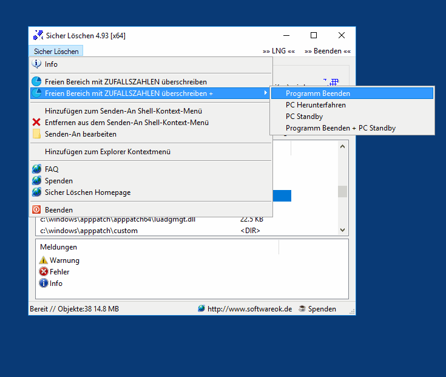Click 'Bereit // Objekte:38 14.8 MB' status text
The height and width of the screenshot is (377, 446).
[x=74, y=309]
